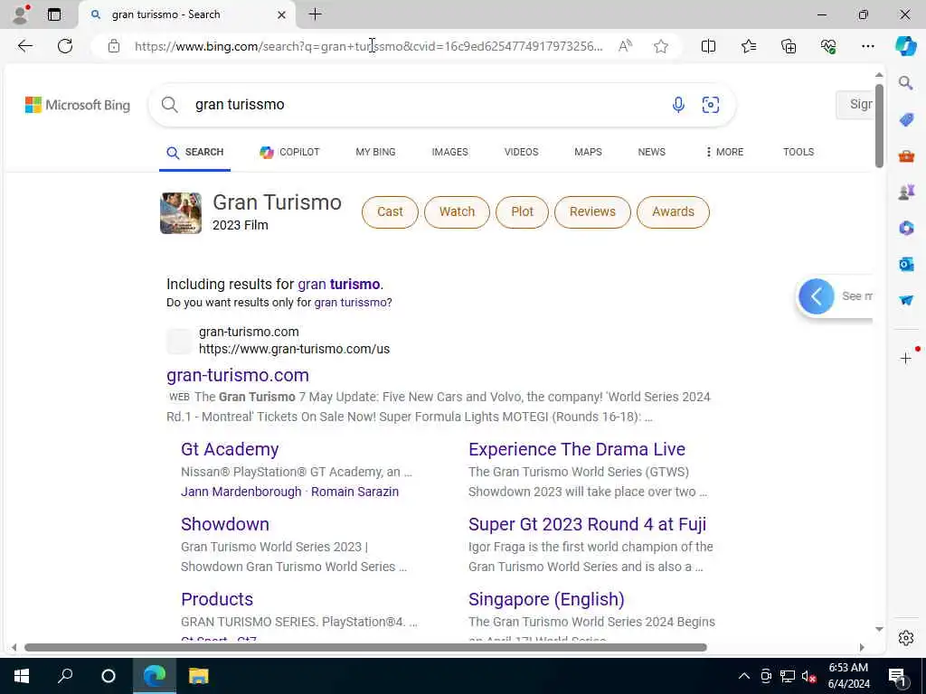This screenshot has height=694, width=926.
Task: Open the Products sublink
Action: click(x=217, y=600)
